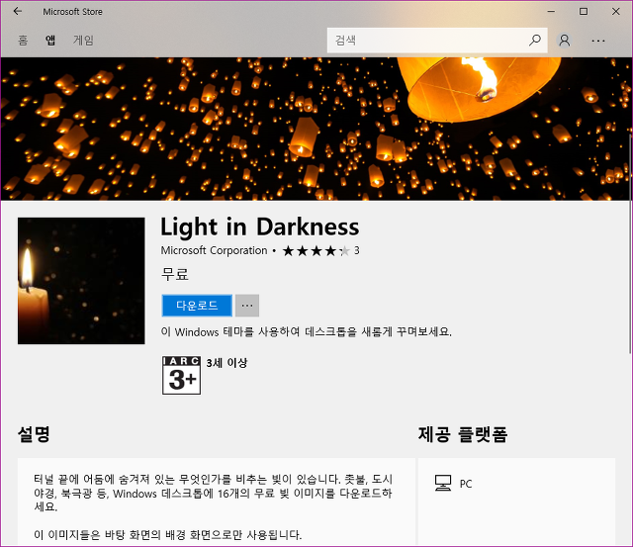Open the 게임 tab
The width and height of the screenshot is (633, 547).
coord(83,40)
